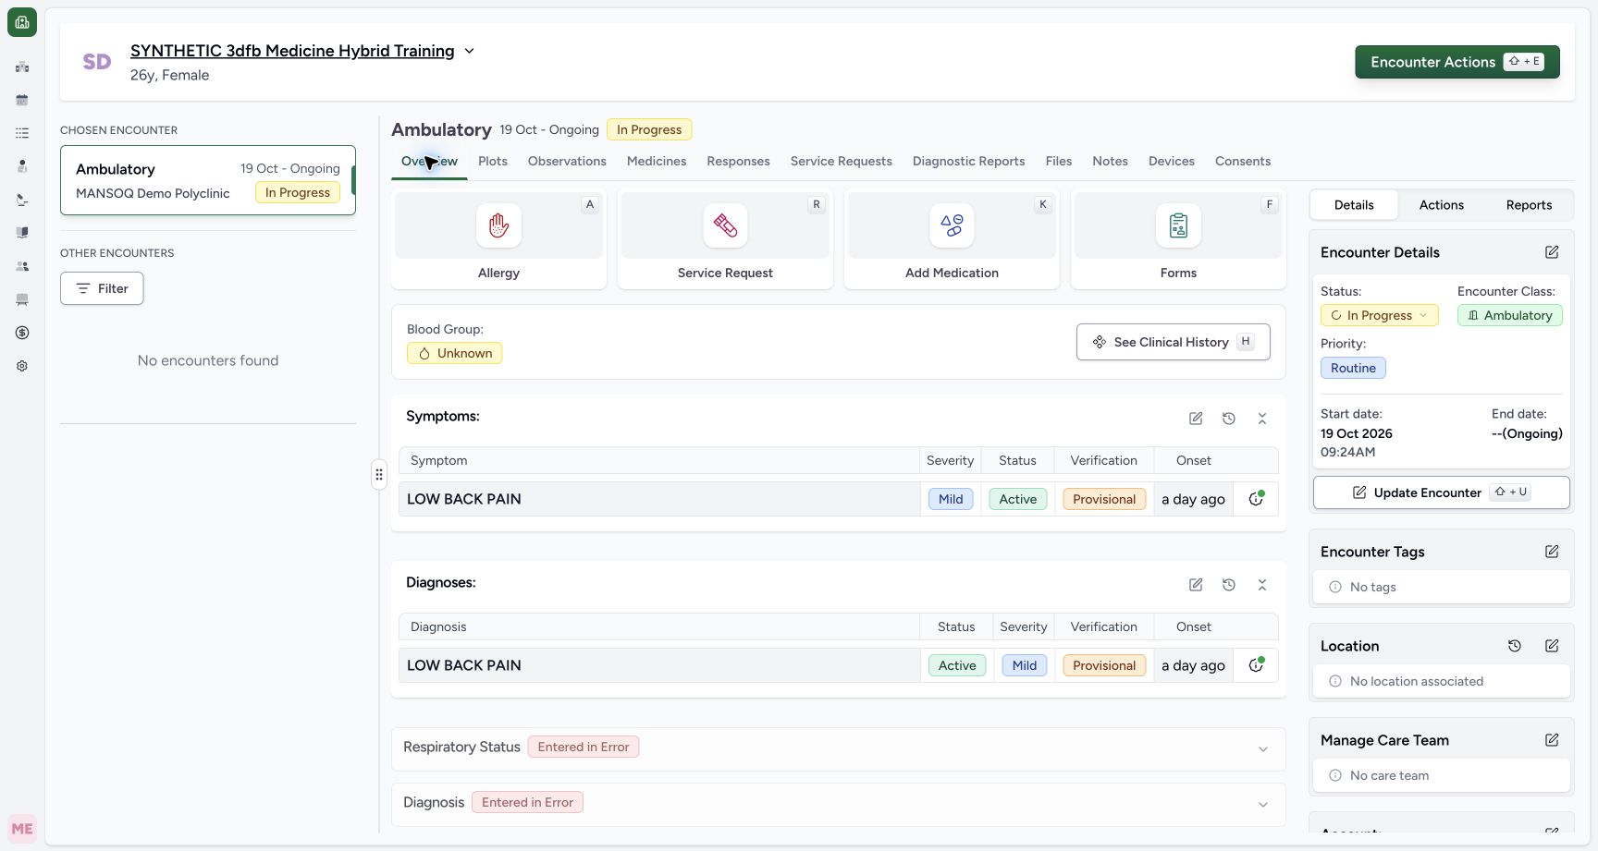Collapse the Symptoms section
The width and height of the screenshot is (1598, 851).
pyautogui.click(x=1262, y=419)
